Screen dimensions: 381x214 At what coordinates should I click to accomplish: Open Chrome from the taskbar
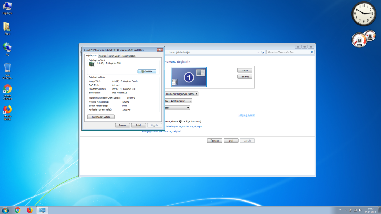pos(17,210)
